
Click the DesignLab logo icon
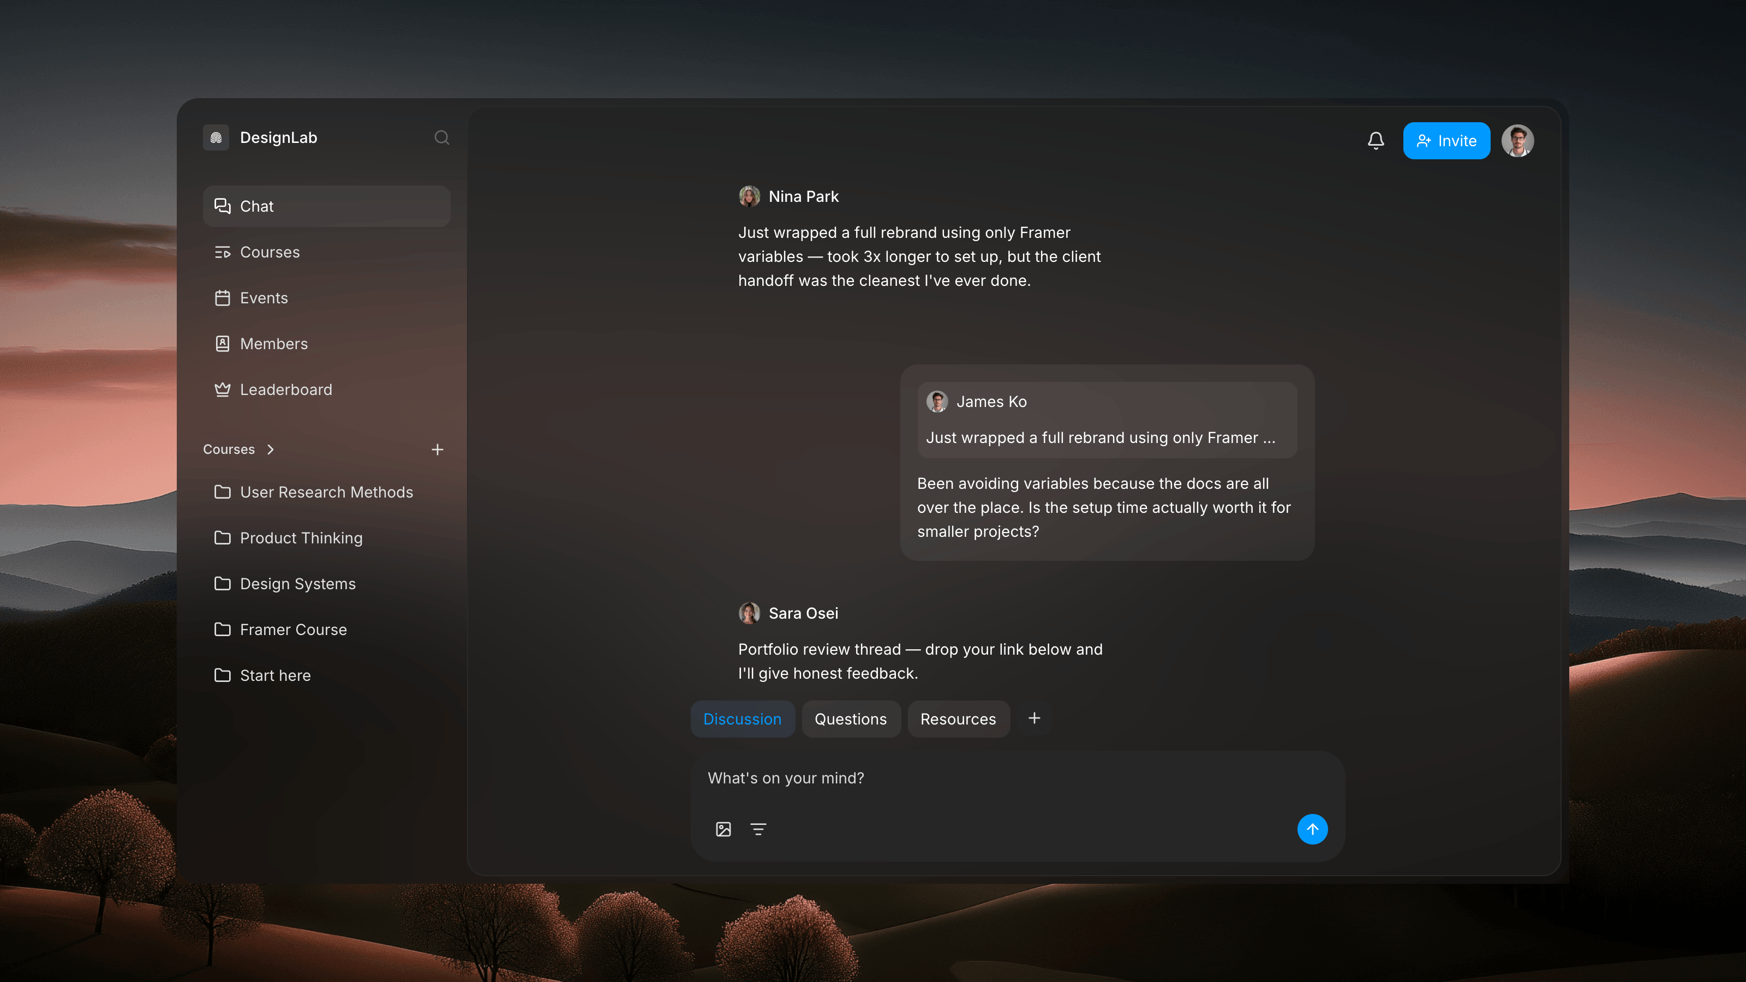(216, 137)
